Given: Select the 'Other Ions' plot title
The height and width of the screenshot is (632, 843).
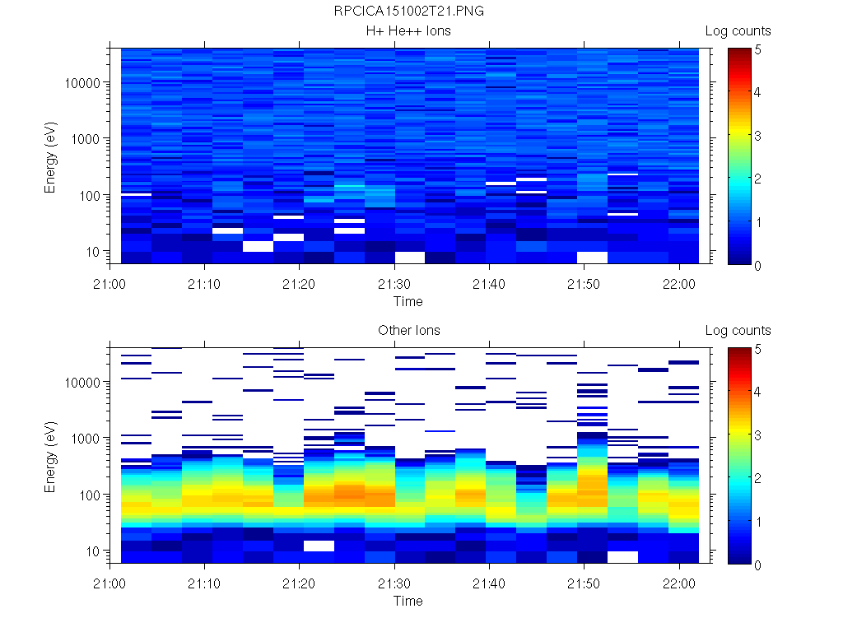Looking at the screenshot, I should pos(408,331).
